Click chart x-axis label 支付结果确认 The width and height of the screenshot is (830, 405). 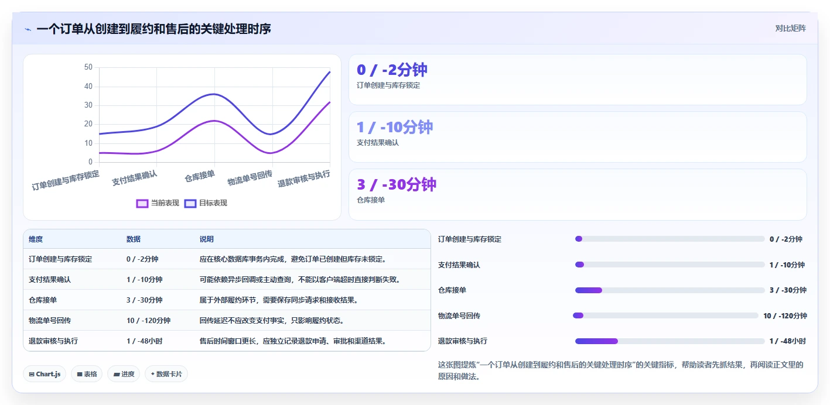click(134, 178)
